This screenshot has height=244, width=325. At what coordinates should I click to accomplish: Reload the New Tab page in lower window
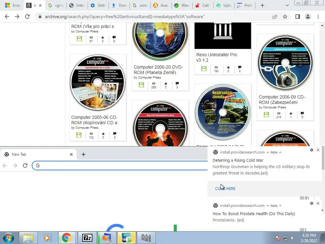tap(25, 166)
